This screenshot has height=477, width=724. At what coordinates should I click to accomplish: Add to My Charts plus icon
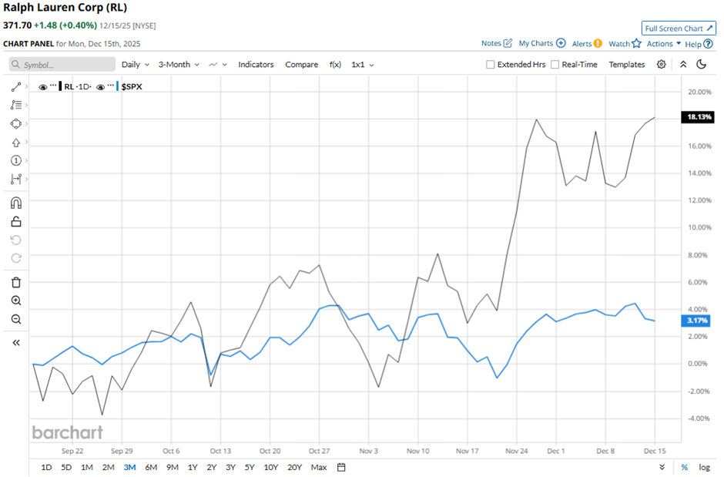pyautogui.click(x=561, y=43)
